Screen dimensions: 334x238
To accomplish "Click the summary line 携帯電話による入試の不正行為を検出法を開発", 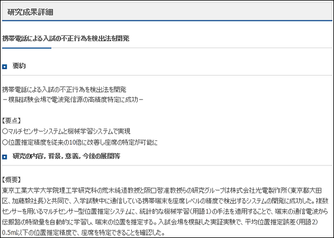I will coord(64,89).
